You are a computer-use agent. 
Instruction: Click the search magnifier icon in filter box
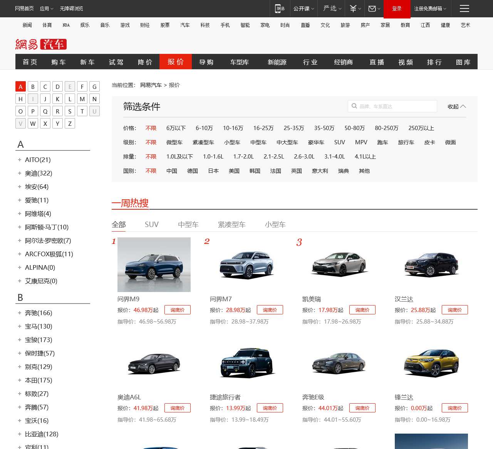point(354,106)
